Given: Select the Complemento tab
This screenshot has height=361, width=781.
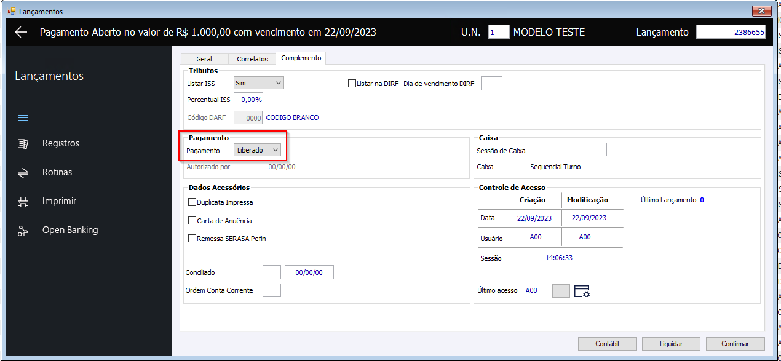Looking at the screenshot, I should coord(301,58).
